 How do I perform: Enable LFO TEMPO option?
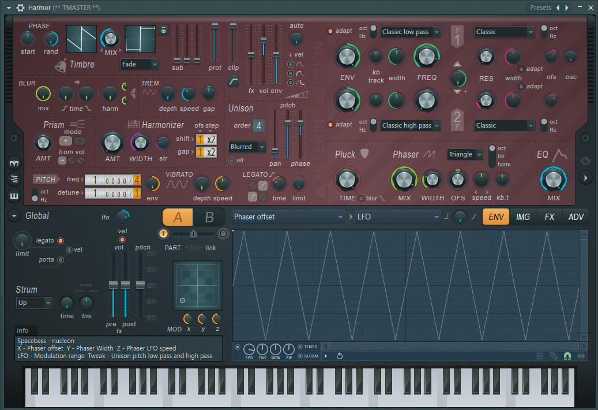300,347
